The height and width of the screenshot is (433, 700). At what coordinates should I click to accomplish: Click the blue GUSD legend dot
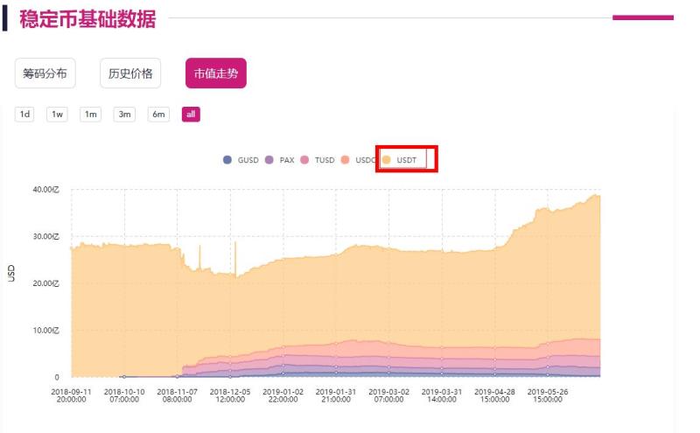[x=227, y=160]
